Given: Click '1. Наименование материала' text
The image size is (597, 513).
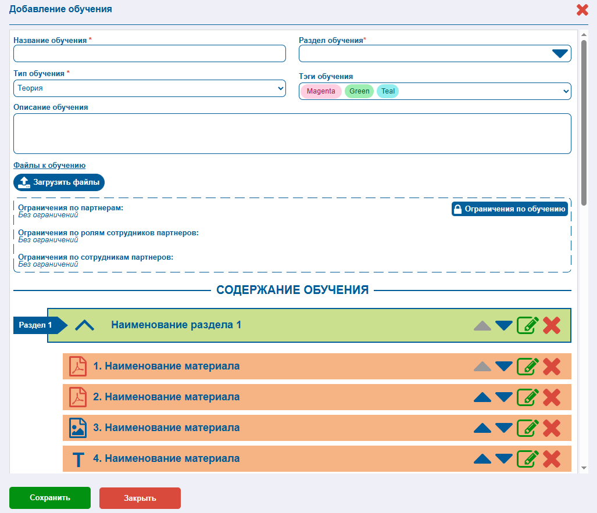Looking at the screenshot, I should [166, 366].
